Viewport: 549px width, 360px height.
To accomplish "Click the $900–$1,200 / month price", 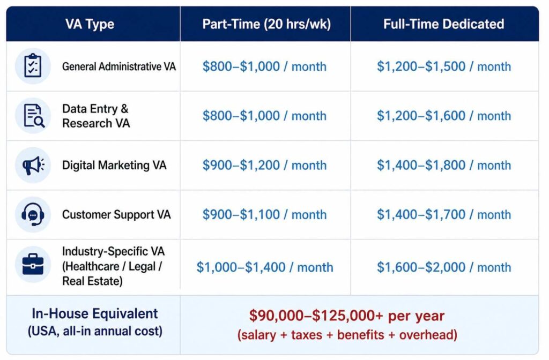I will tap(264, 165).
